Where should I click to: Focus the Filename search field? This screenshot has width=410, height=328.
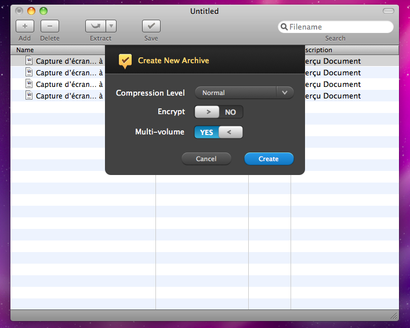click(335, 27)
